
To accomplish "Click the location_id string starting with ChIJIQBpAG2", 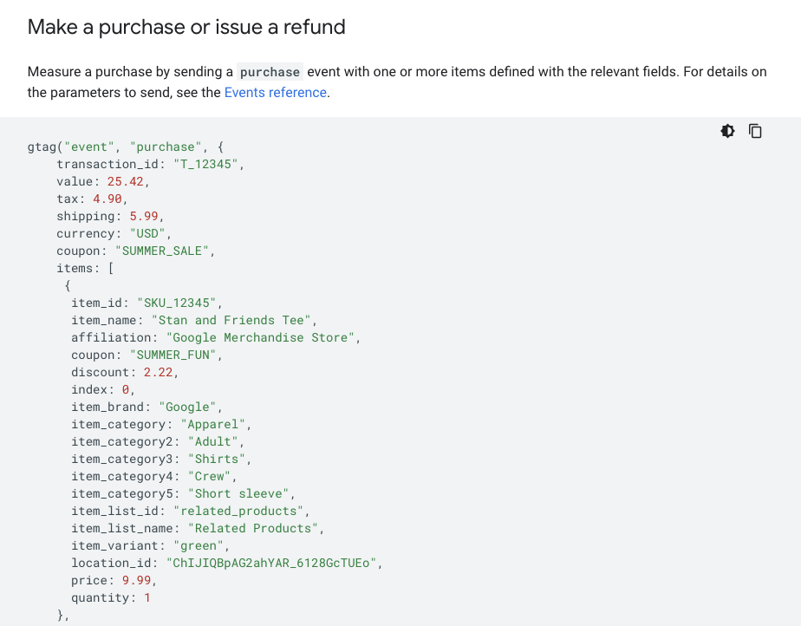I will [x=274, y=563].
